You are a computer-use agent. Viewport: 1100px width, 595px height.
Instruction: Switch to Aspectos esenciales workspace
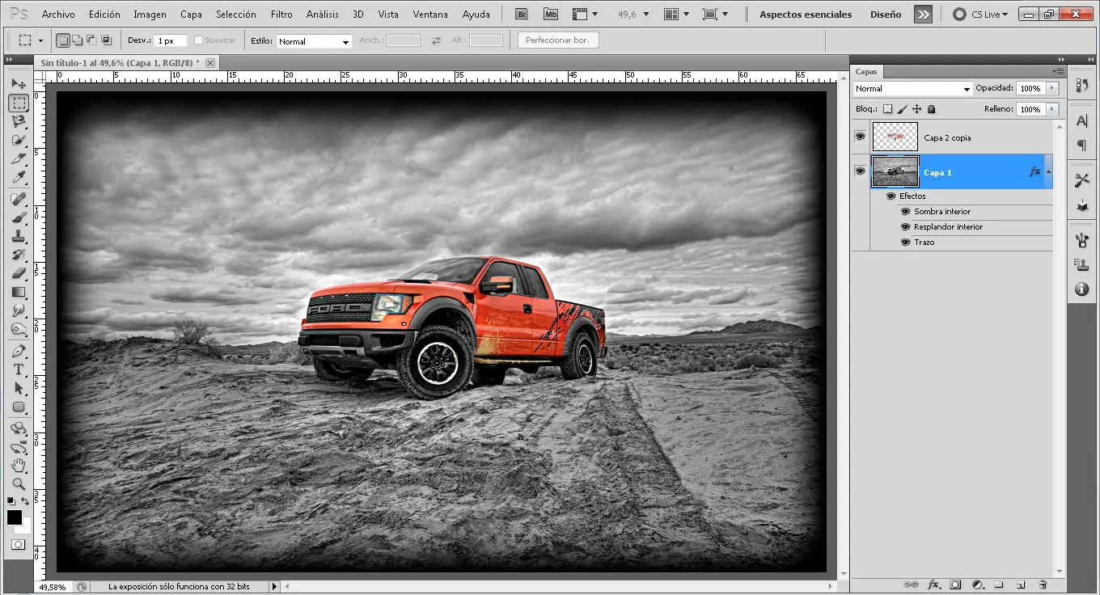click(806, 15)
